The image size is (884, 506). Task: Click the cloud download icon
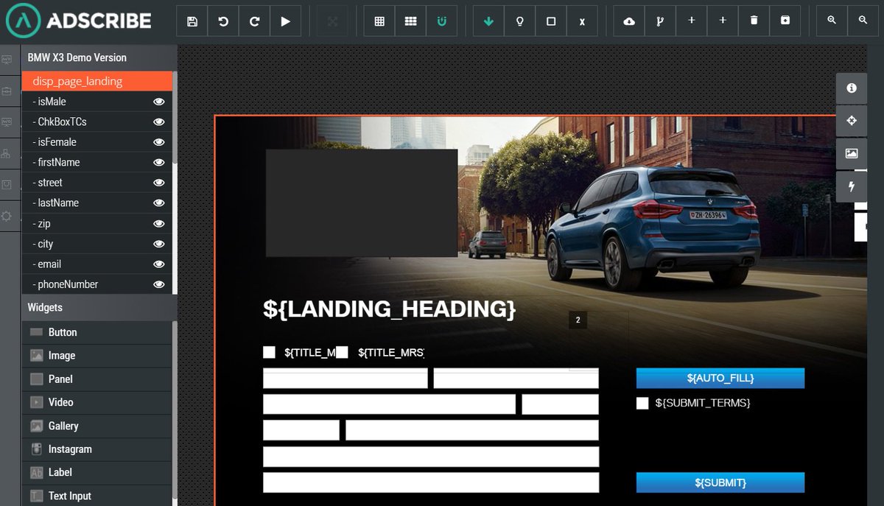pyautogui.click(x=629, y=22)
